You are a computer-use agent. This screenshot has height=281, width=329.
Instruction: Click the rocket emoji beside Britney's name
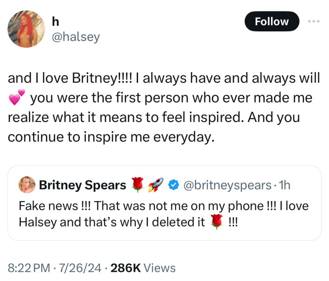click(x=153, y=185)
